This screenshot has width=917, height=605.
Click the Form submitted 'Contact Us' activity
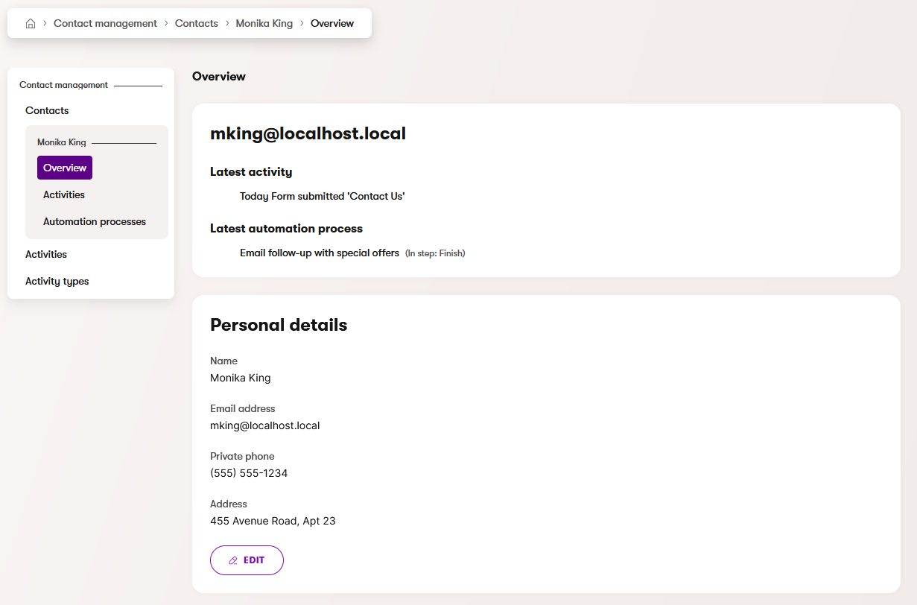(322, 196)
